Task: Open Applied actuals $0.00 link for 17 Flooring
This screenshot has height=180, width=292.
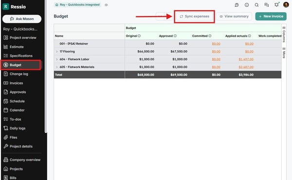Action: point(249,51)
